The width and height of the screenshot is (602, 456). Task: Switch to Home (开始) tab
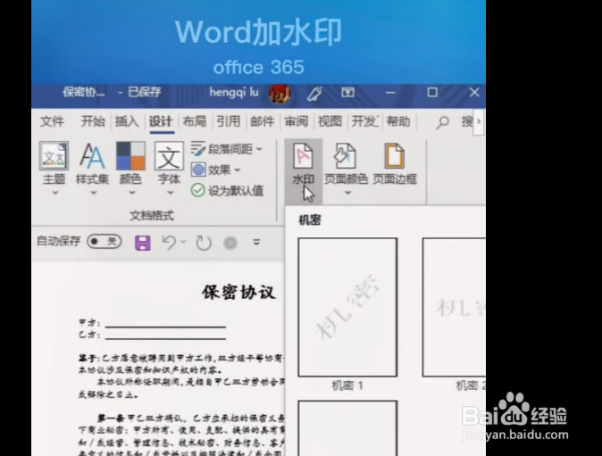click(93, 121)
